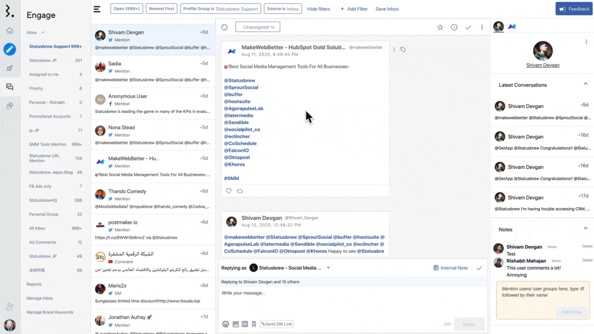Mark conversation closed with header checkmark
594x334 pixels.
pos(468,27)
